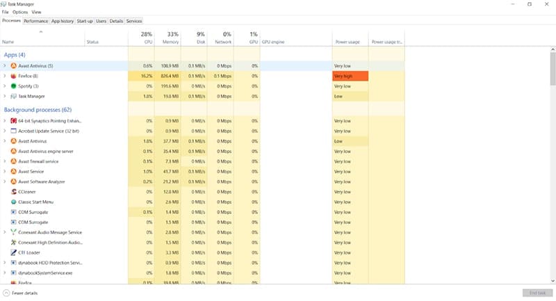The width and height of the screenshot is (556, 301).
Task: Open the File menu
Action: tap(6, 12)
